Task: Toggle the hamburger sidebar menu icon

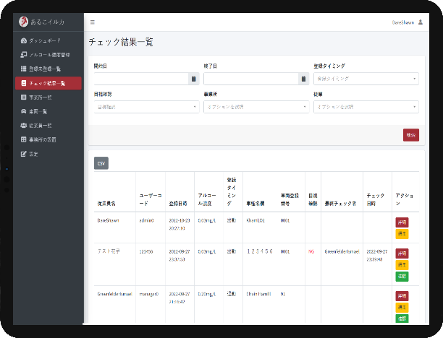Action: pyautogui.click(x=93, y=22)
